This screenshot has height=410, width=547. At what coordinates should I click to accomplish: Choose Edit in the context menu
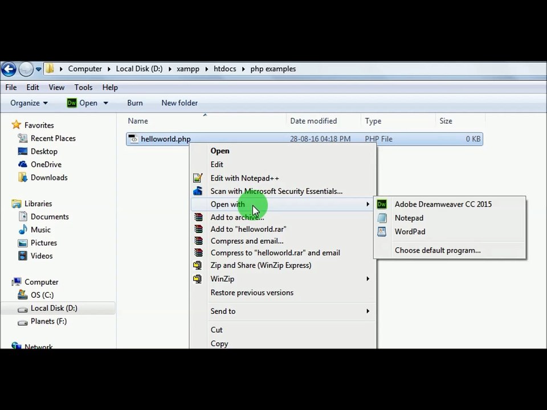pos(217,164)
